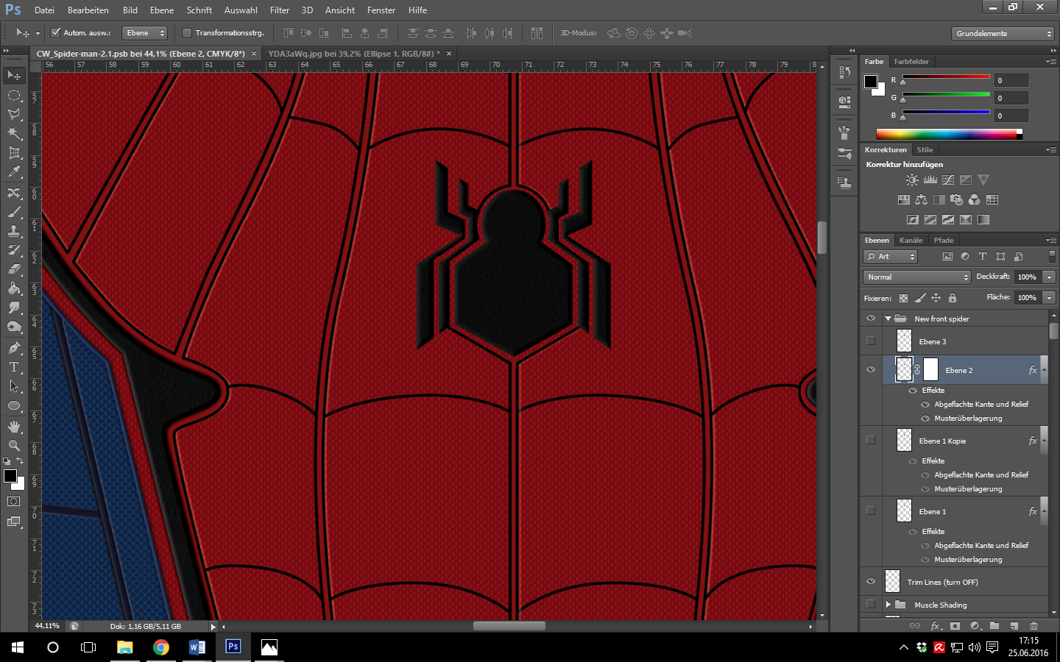
Task: Select the Move tool
Action: [14, 76]
